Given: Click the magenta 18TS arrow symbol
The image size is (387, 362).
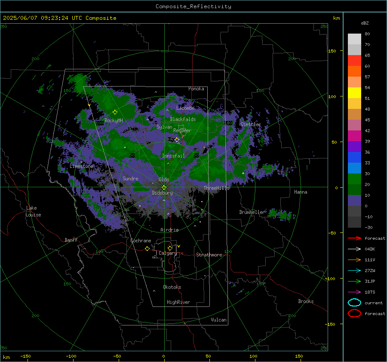Looking at the screenshot, I should (354, 292).
